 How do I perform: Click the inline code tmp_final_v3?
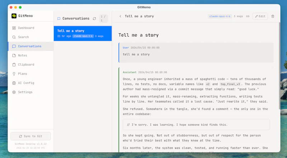point(230,84)
